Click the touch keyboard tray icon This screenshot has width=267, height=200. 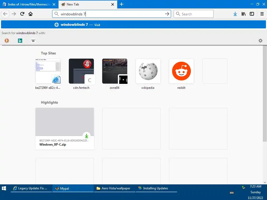tap(232, 193)
